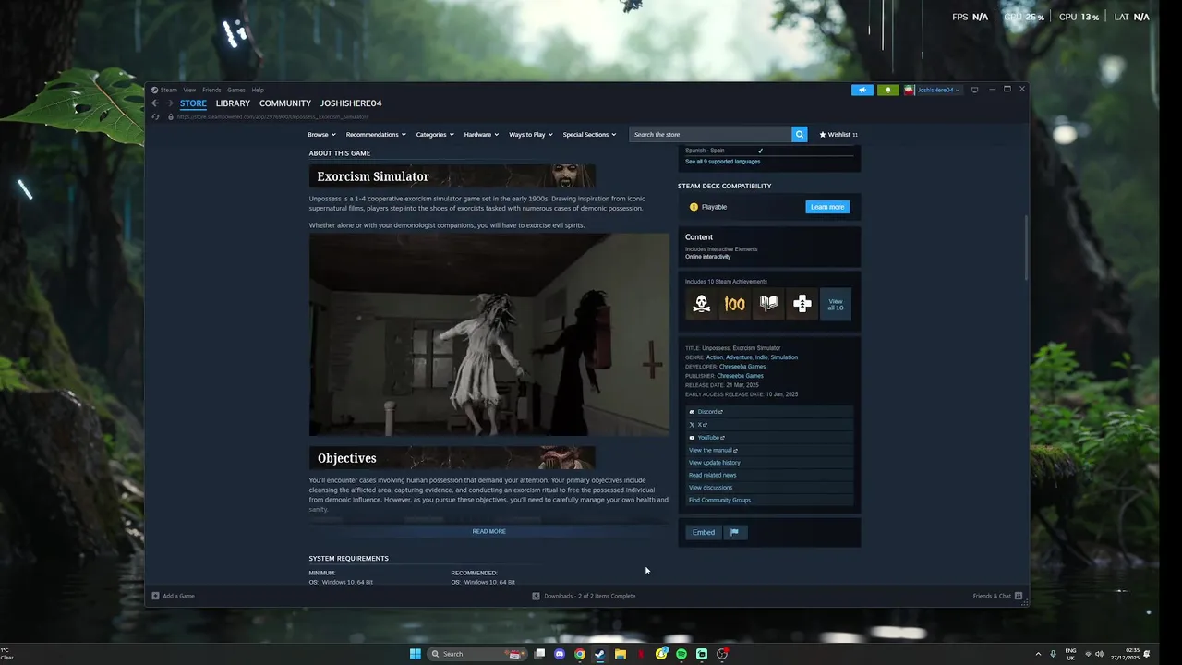Click the Steam icon on the taskbar

coord(600,654)
